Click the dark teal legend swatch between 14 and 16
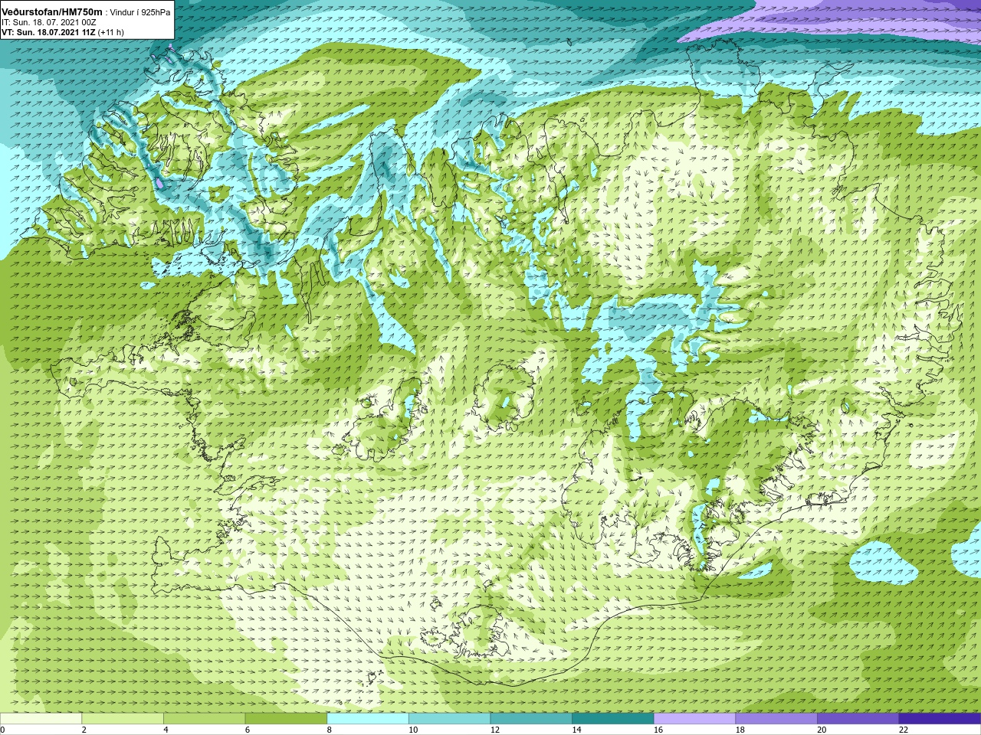This screenshot has width=981, height=735. 613,719
